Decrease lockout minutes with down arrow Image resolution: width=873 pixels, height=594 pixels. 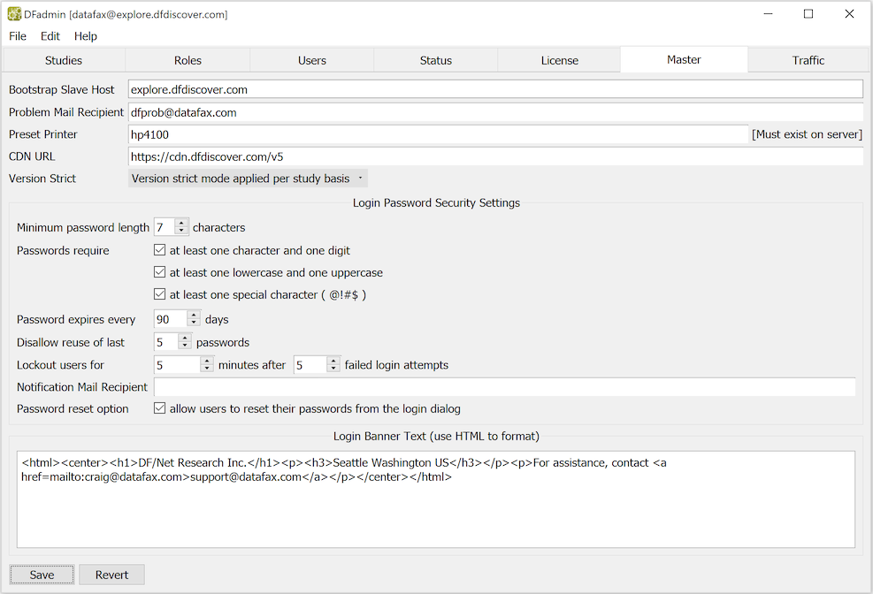[x=207, y=369]
